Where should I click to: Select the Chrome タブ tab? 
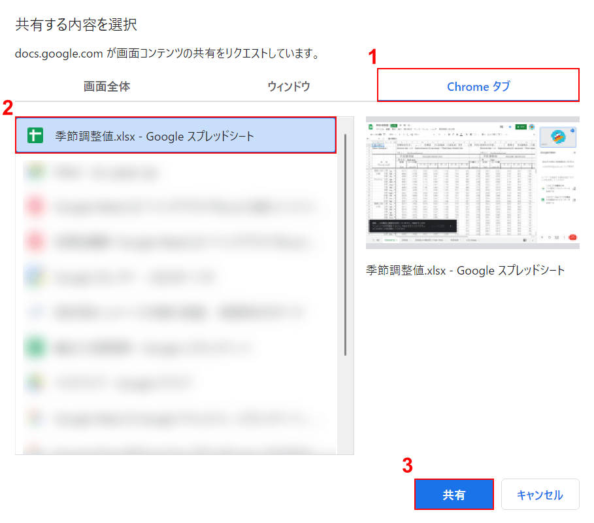click(478, 86)
